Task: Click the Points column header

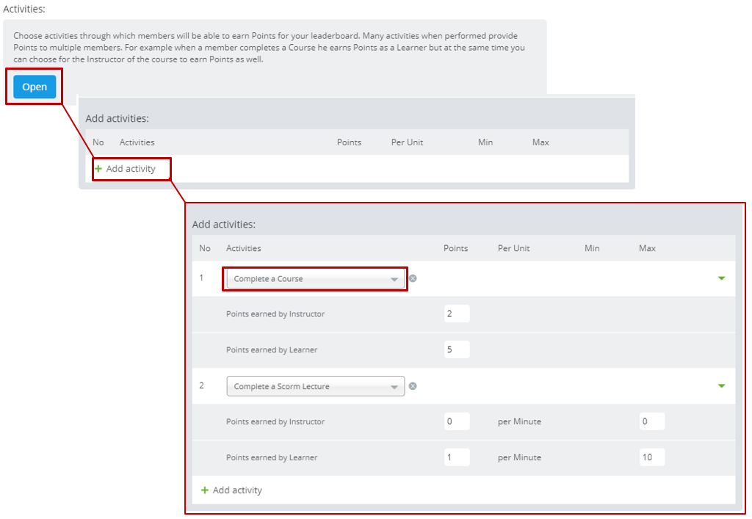Action: point(455,248)
